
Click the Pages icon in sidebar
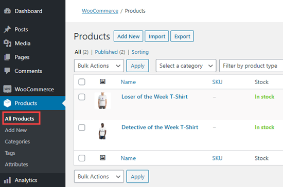coord(7,57)
